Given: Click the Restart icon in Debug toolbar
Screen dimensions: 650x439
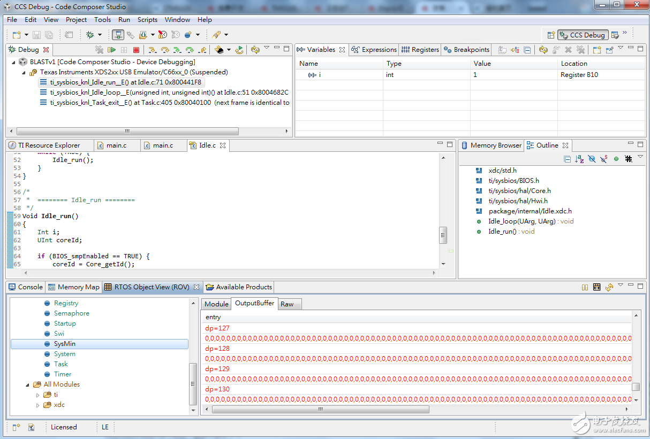Looking at the screenshot, I should click(239, 50).
